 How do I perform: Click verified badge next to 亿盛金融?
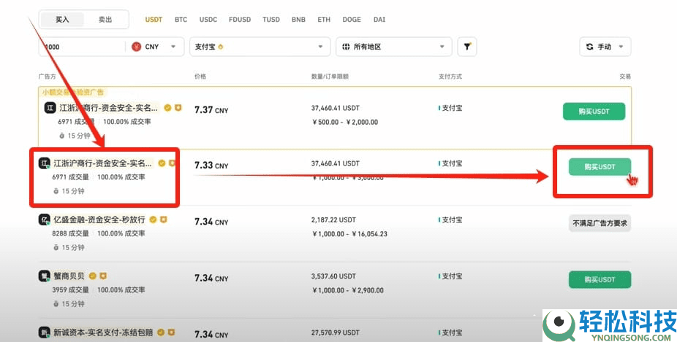click(x=153, y=219)
